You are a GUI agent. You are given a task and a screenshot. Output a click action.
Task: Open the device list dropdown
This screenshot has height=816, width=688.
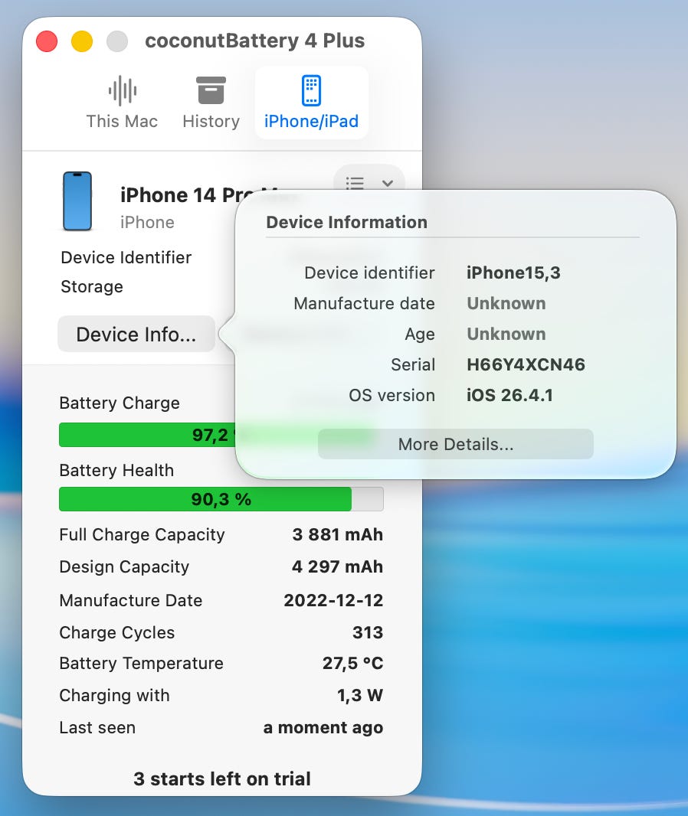(x=369, y=183)
